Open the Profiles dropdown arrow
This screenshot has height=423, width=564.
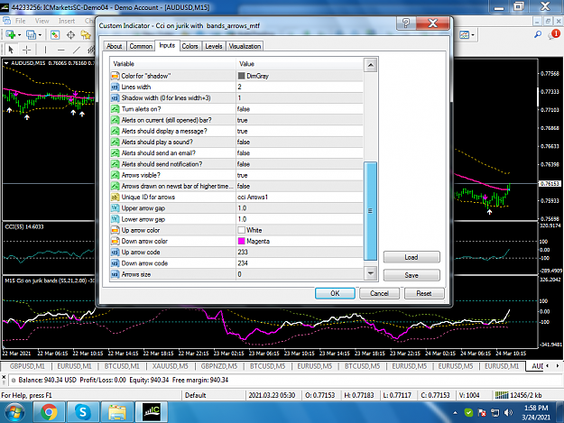[40, 35]
